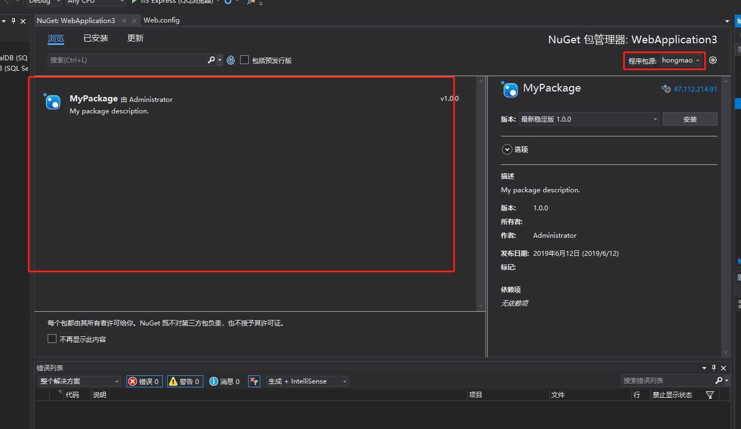The height and width of the screenshot is (429, 741).
Task: Open the Any CPU platform dropdown
Action: 96,2
